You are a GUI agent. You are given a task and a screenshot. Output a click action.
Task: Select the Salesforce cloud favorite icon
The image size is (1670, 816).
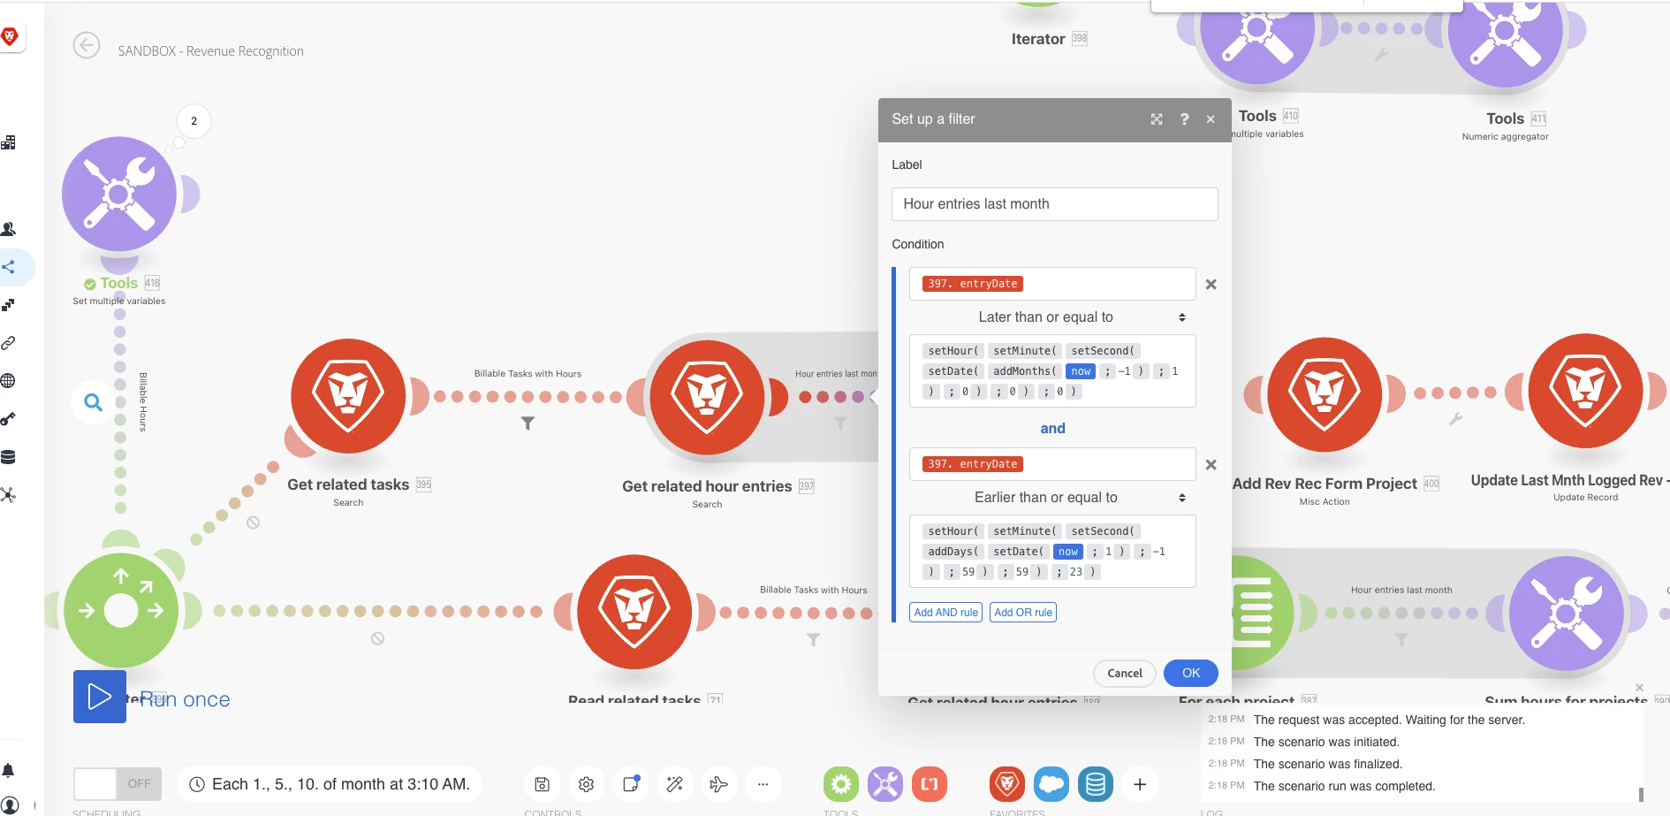click(x=1051, y=784)
